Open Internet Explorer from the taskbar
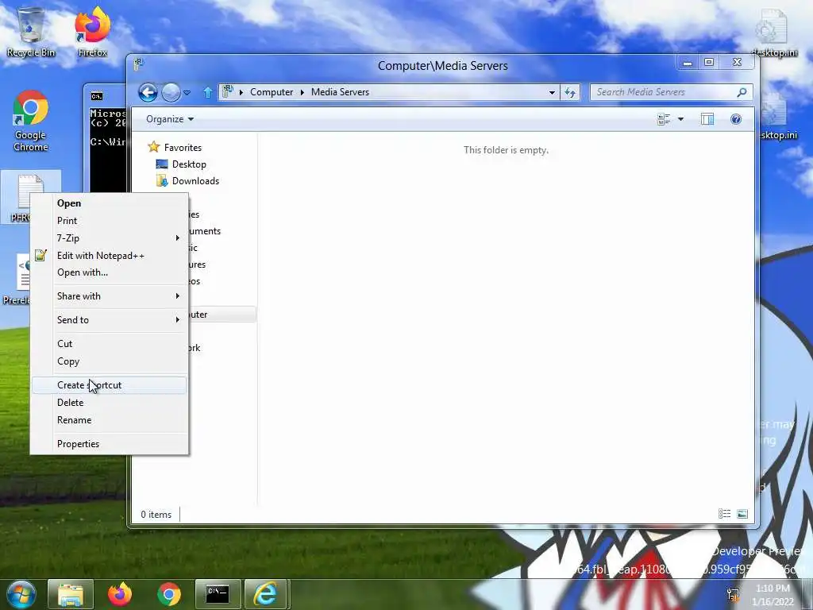Viewport: 813px width, 610px height. [x=265, y=594]
